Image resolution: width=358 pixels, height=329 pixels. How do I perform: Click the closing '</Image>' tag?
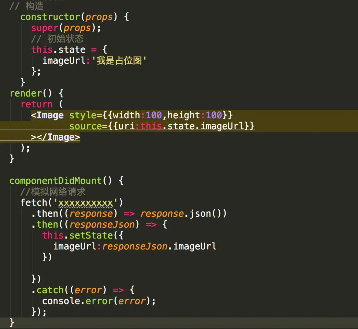tap(58, 137)
